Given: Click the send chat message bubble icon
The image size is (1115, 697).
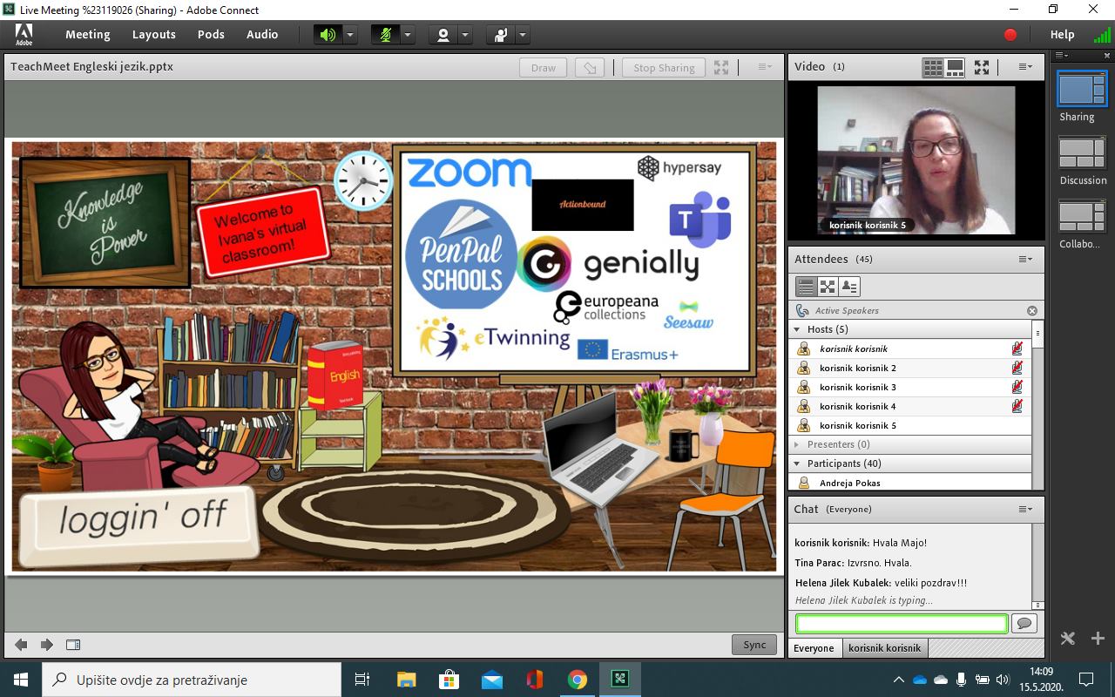Looking at the screenshot, I should [x=1024, y=623].
